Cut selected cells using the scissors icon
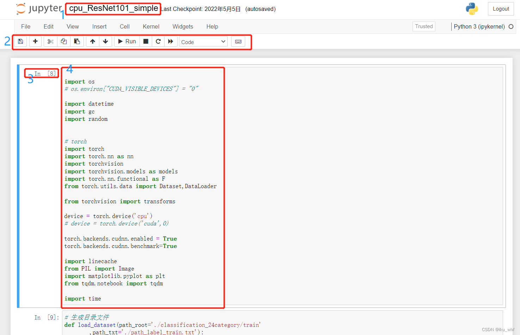 [x=50, y=42]
